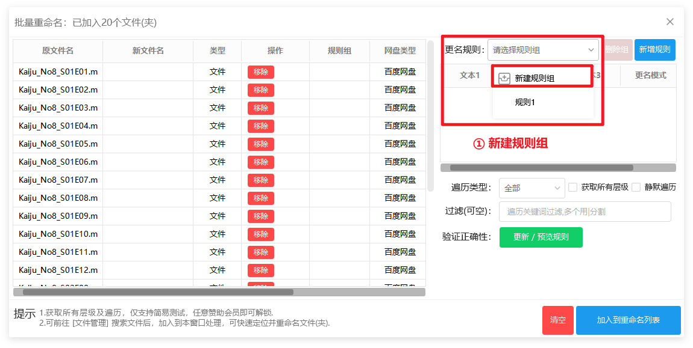Viewport: 693px width, 348px height.
Task: Remove the Kaiju_No8_S01E05 file row
Action: click(x=260, y=144)
